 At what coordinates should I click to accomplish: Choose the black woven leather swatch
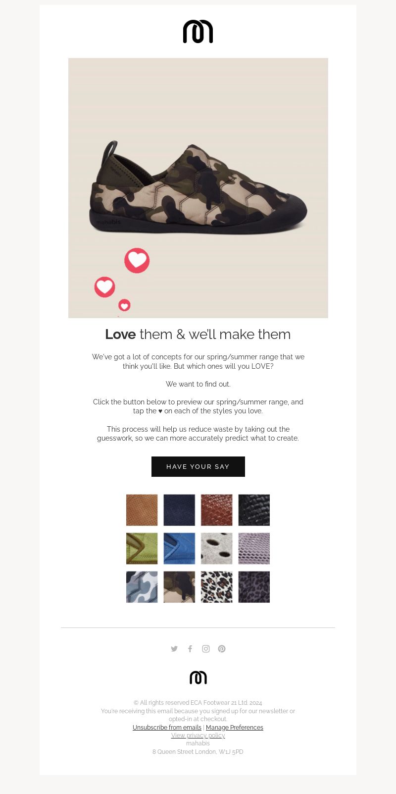tap(254, 510)
